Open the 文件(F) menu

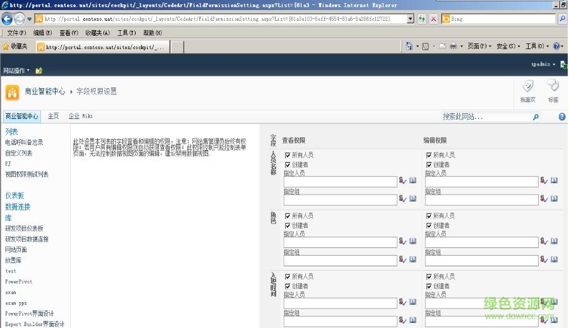click(x=16, y=33)
